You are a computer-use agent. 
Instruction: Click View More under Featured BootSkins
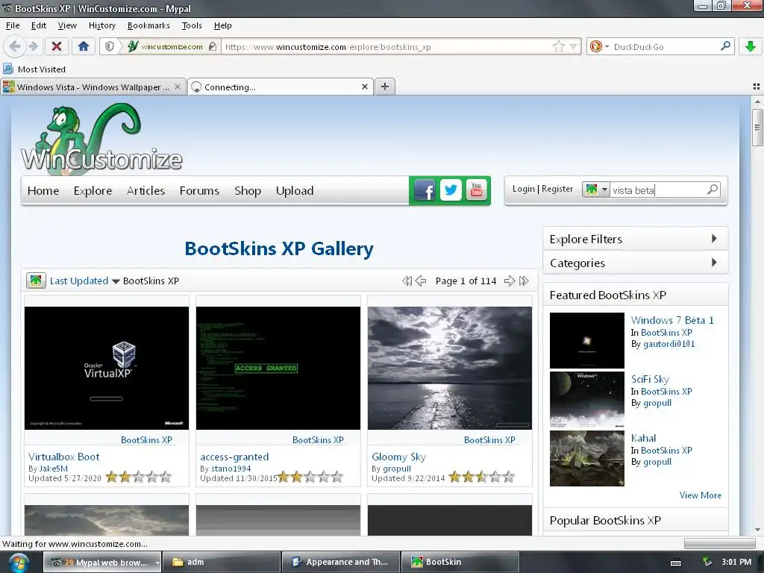700,495
